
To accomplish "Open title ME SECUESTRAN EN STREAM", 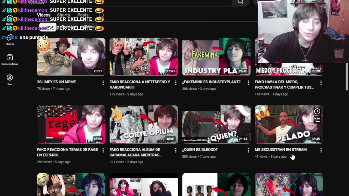I will coord(281,150).
